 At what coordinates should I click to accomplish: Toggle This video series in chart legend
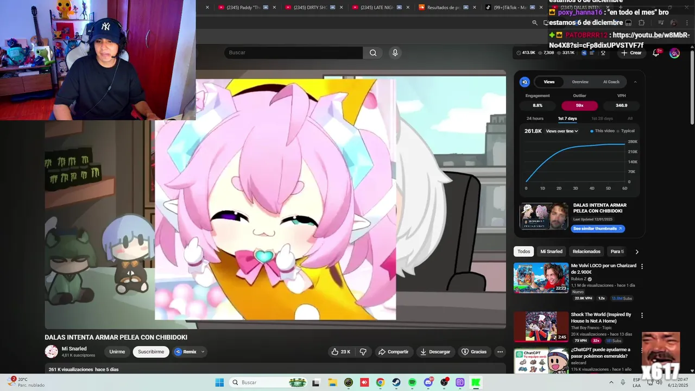pyautogui.click(x=603, y=131)
